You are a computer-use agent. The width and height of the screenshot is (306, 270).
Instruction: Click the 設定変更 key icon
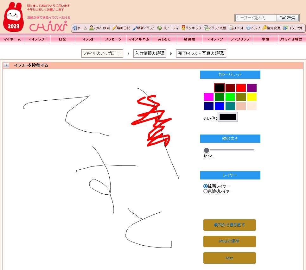[264, 28]
